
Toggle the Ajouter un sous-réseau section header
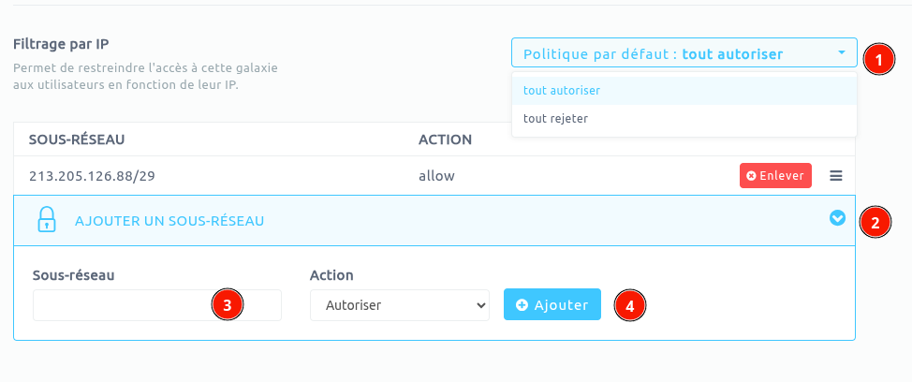pyautogui.click(x=169, y=221)
